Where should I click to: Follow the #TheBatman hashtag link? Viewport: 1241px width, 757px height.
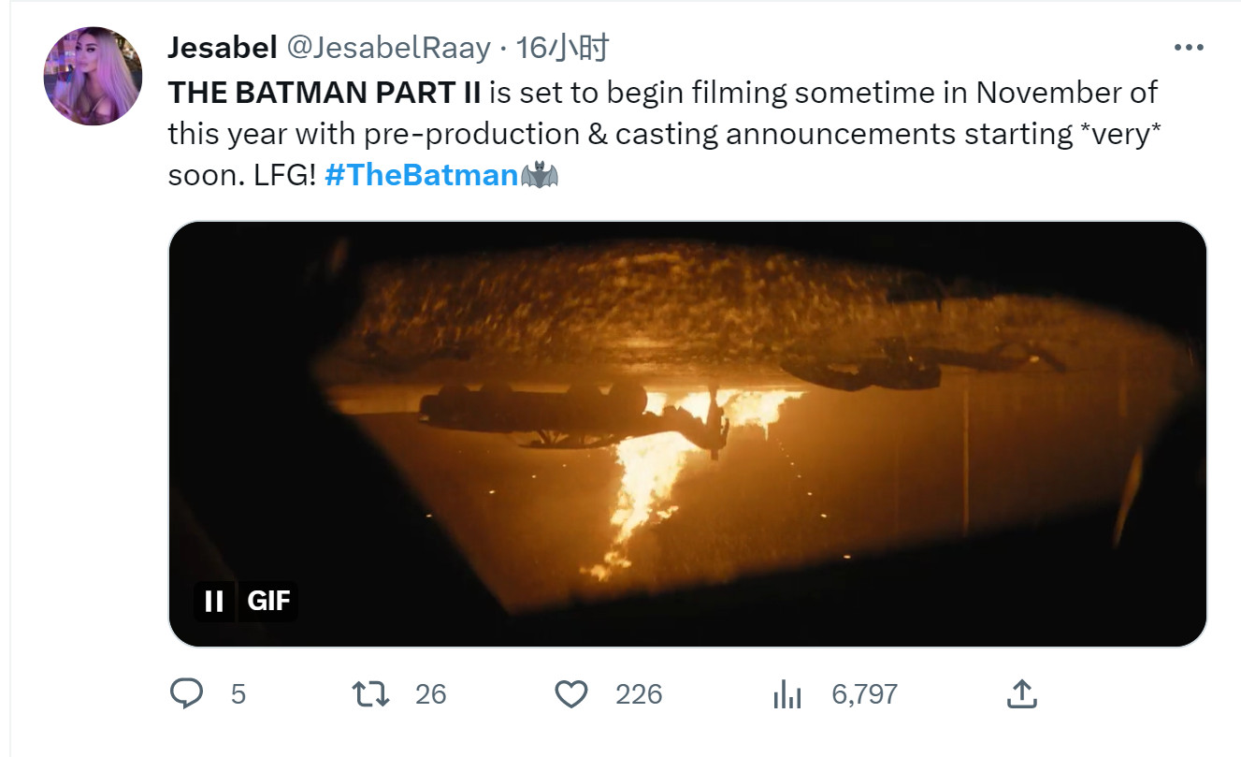coord(421,175)
